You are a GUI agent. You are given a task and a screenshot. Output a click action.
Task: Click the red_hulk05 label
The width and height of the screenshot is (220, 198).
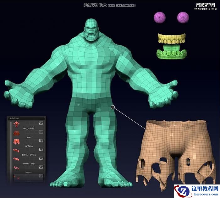point(29,129)
